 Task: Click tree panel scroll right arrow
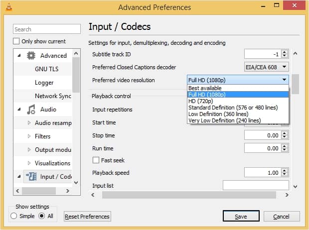(x=68, y=191)
